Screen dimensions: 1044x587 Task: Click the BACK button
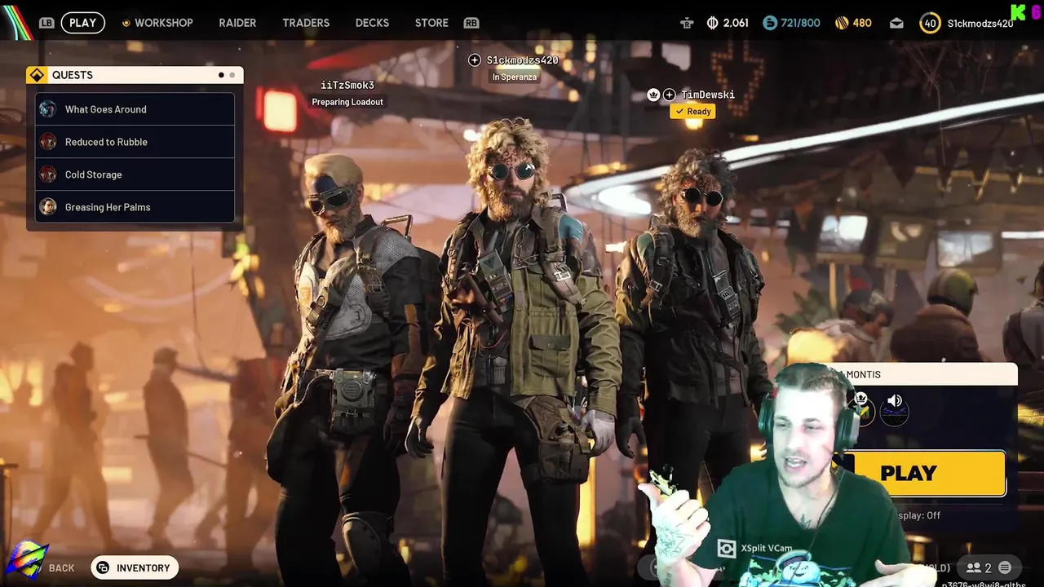pos(61,568)
